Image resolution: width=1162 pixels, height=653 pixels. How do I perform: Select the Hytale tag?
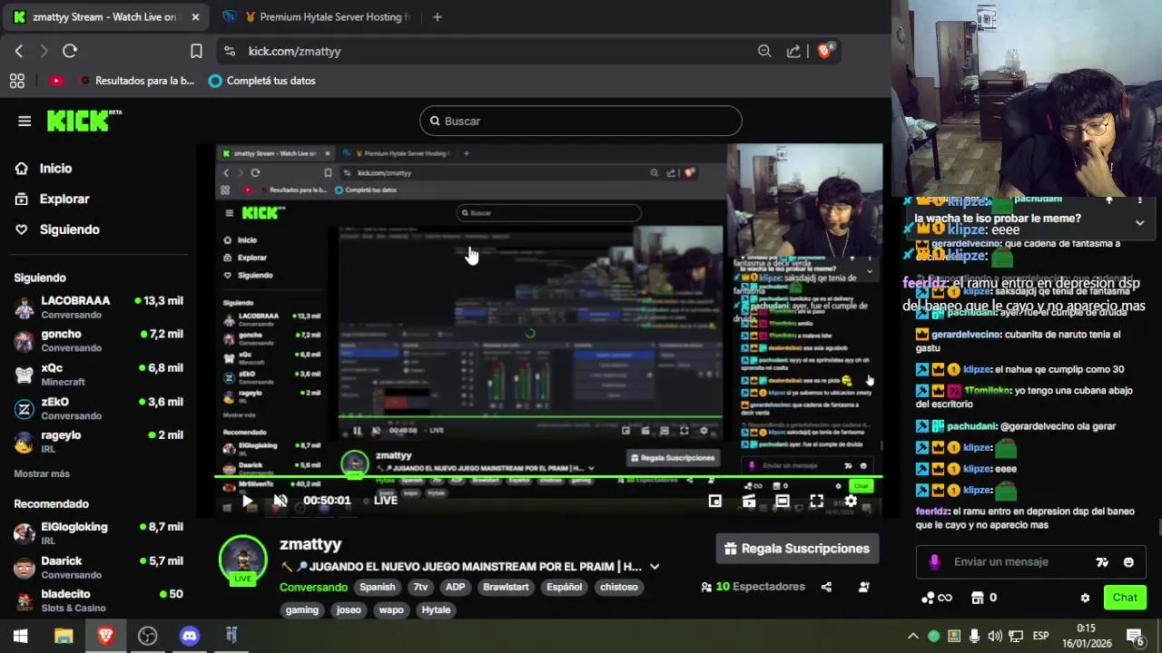(x=436, y=609)
